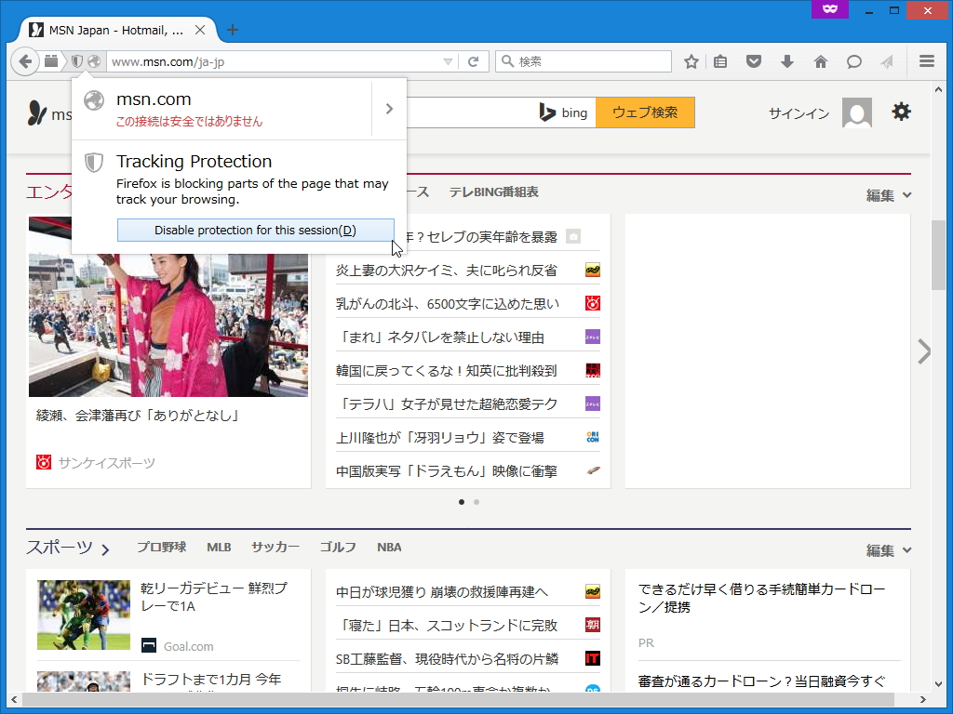Switch to the MLB tab in the sports section
The width and height of the screenshot is (953, 714).
[219, 547]
